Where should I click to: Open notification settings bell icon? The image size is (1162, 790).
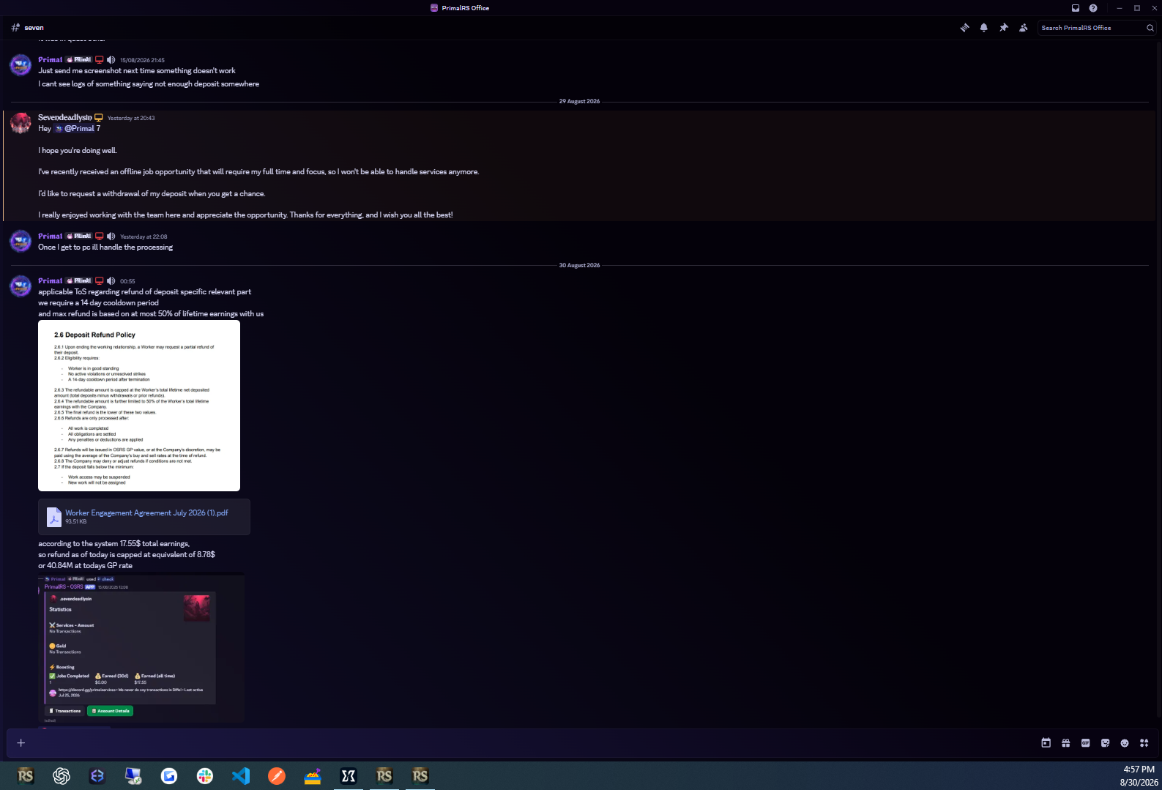tap(984, 28)
